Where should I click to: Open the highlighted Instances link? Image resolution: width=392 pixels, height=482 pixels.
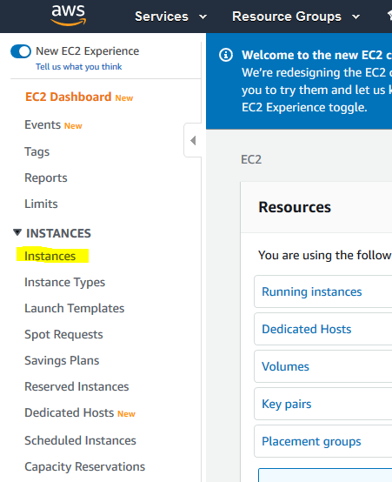(50, 256)
